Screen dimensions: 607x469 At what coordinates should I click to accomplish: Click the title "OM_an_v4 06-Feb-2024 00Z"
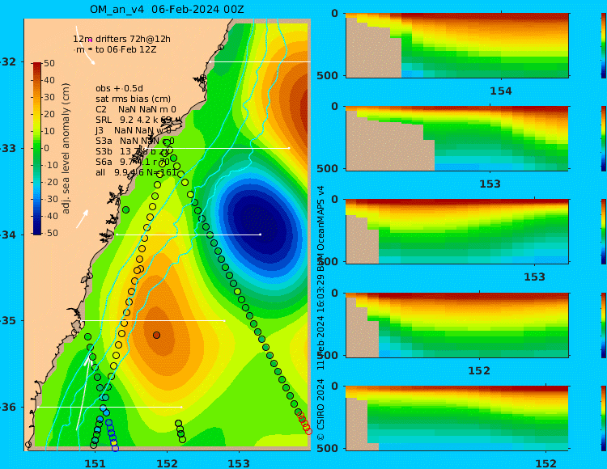tap(167, 9)
